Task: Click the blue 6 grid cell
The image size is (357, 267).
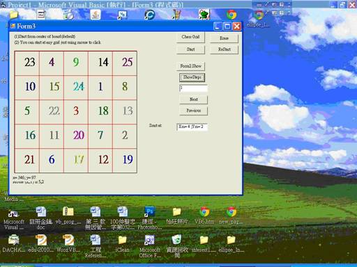Action: pos(52,161)
